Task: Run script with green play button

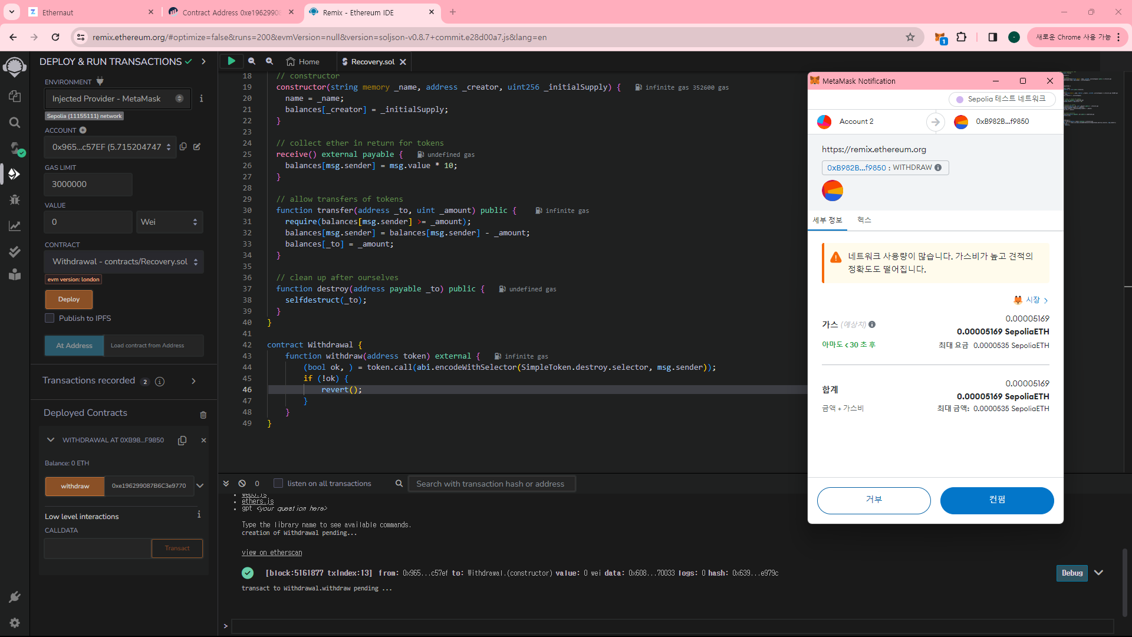Action: [232, 61]
